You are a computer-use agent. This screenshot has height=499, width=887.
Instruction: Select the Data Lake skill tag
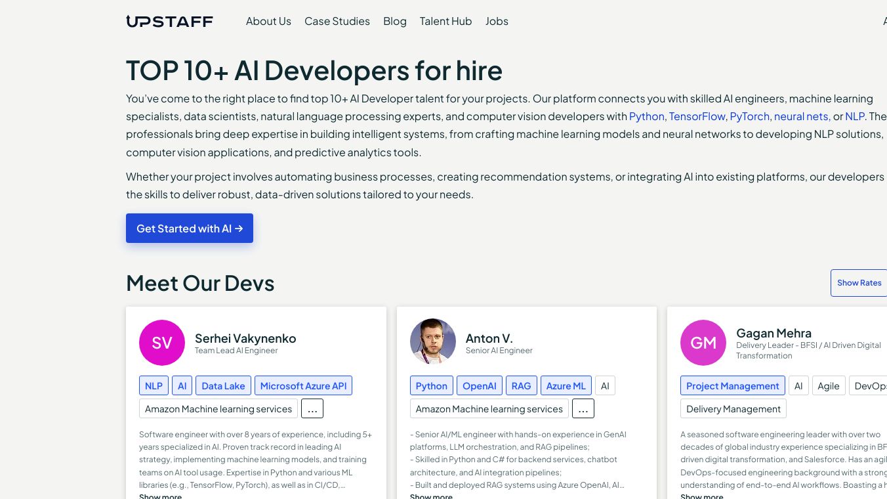(x=223, y=385)
